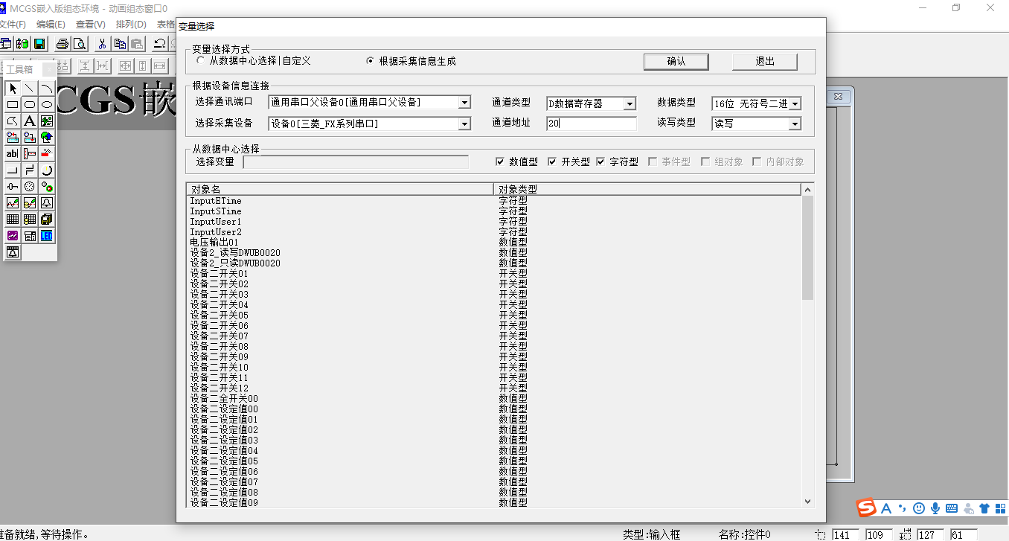Pick the text label 'A' tool
Viewport: 1009px width, 541px height.
[29, 121]
